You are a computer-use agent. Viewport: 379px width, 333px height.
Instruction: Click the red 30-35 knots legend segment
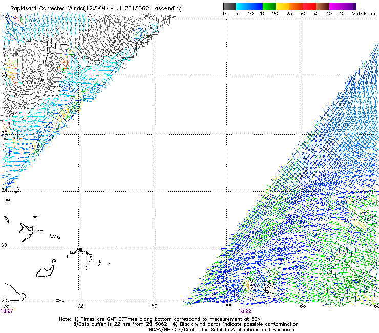pyautogui.click(x=309, y=6)
